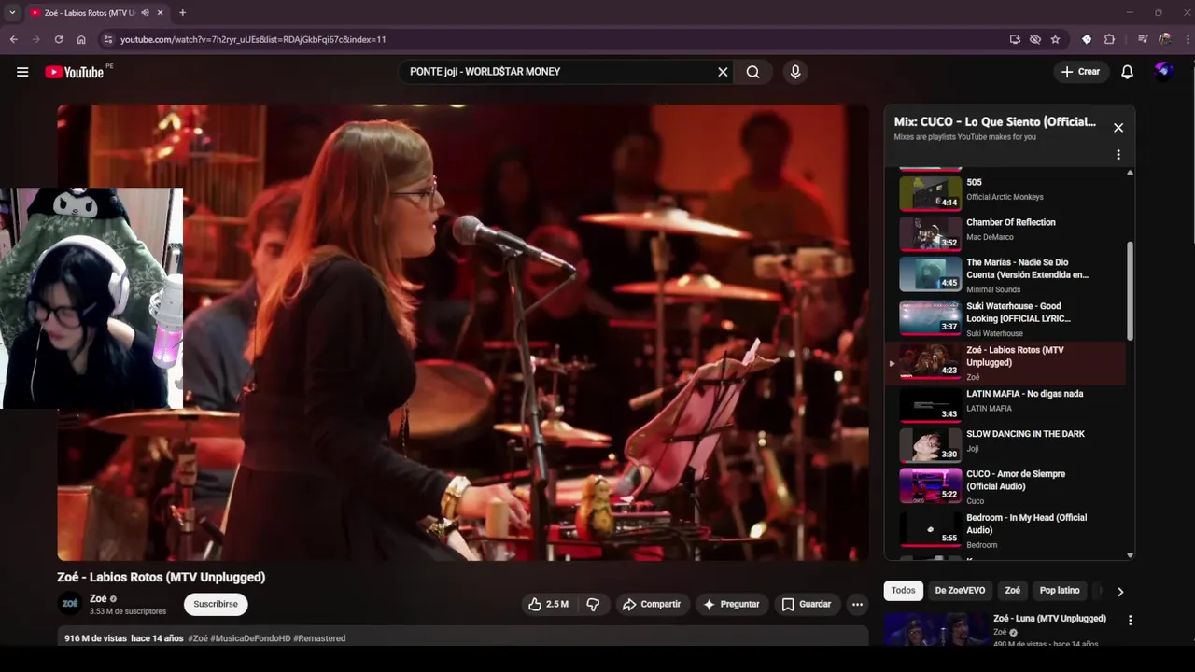Play The Marías - Nadie Se Dio Cuenta

(1008, 274)
